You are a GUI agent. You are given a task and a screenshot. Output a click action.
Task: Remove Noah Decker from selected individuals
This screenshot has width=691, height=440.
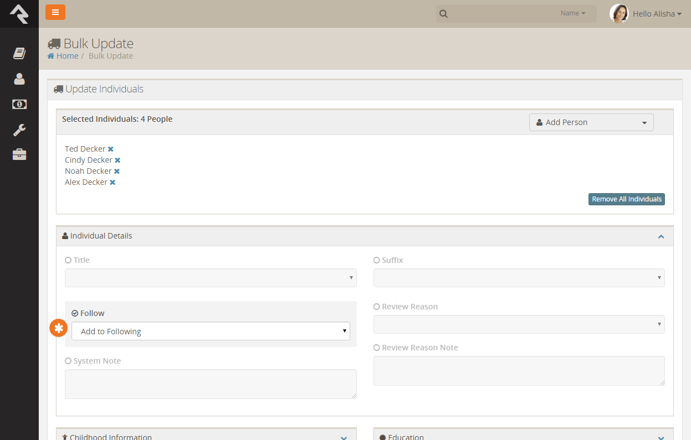click(117, 171)
